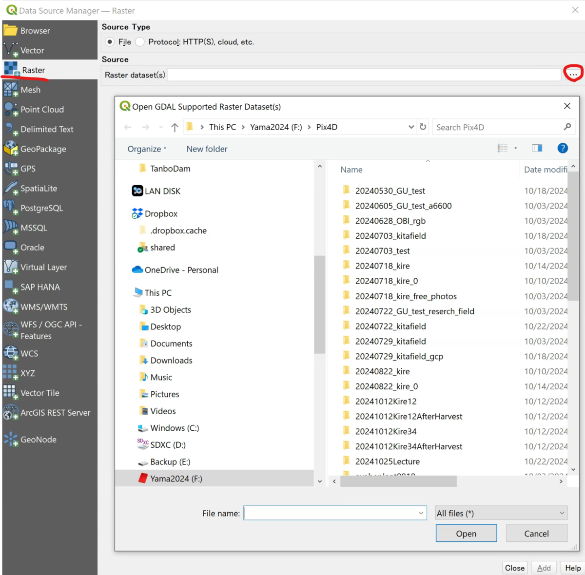Image resolution: width=585 pixels, height=575 pixels.
Task: Click the Mesh layer icon
Action: pyautogui.click(x=11, y=90)
